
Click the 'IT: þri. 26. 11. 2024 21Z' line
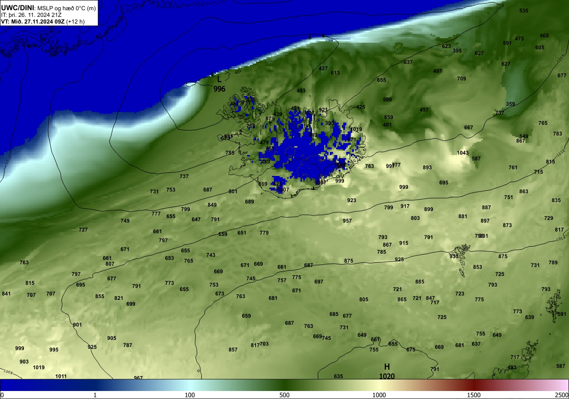(31, 15)
